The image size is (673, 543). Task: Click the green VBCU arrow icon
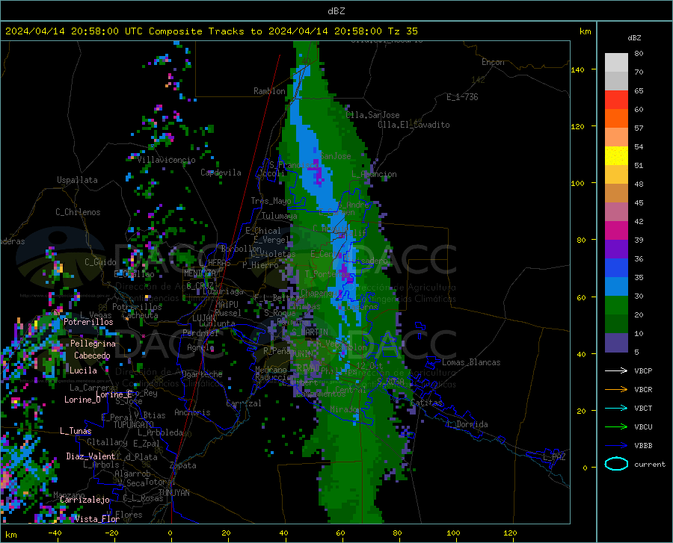[616, 427]
